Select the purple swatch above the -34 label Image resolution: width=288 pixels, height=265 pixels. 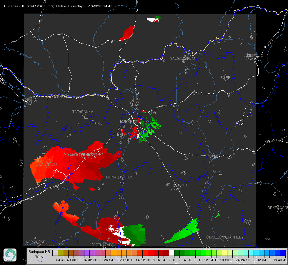point(87,253)
